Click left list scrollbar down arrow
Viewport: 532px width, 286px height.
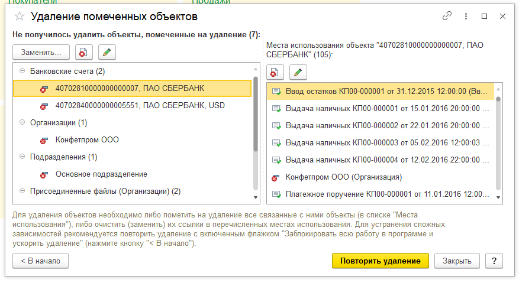click(256, 197)
